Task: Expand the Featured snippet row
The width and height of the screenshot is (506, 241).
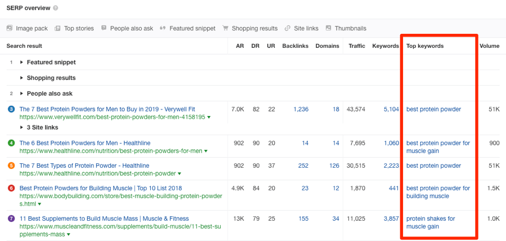Action: coord(22,63)
